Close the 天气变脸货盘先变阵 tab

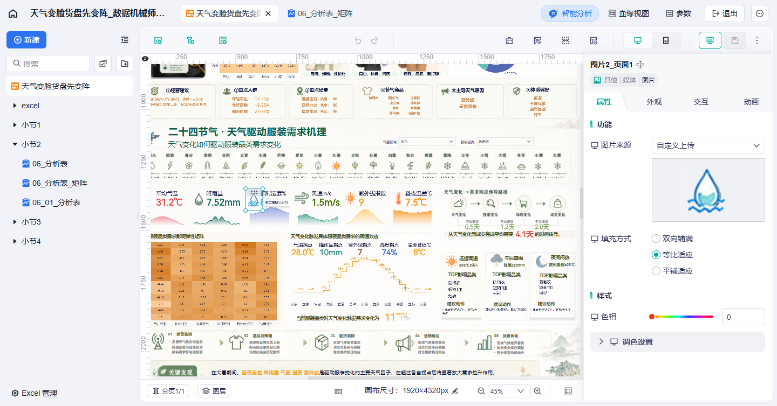[268, 13]
